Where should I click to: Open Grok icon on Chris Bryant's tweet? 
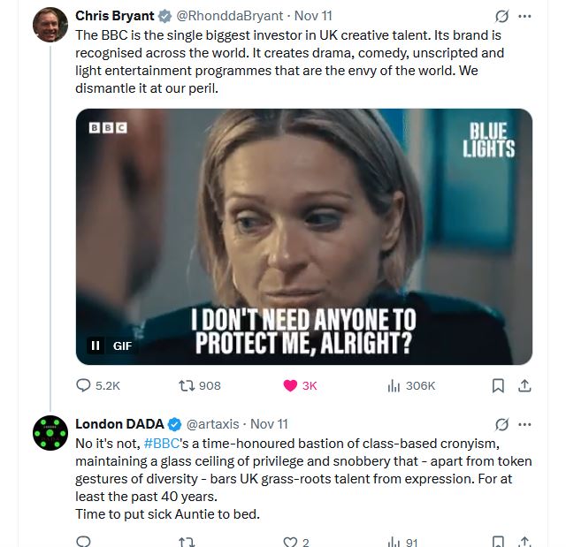tap(501, 16)
